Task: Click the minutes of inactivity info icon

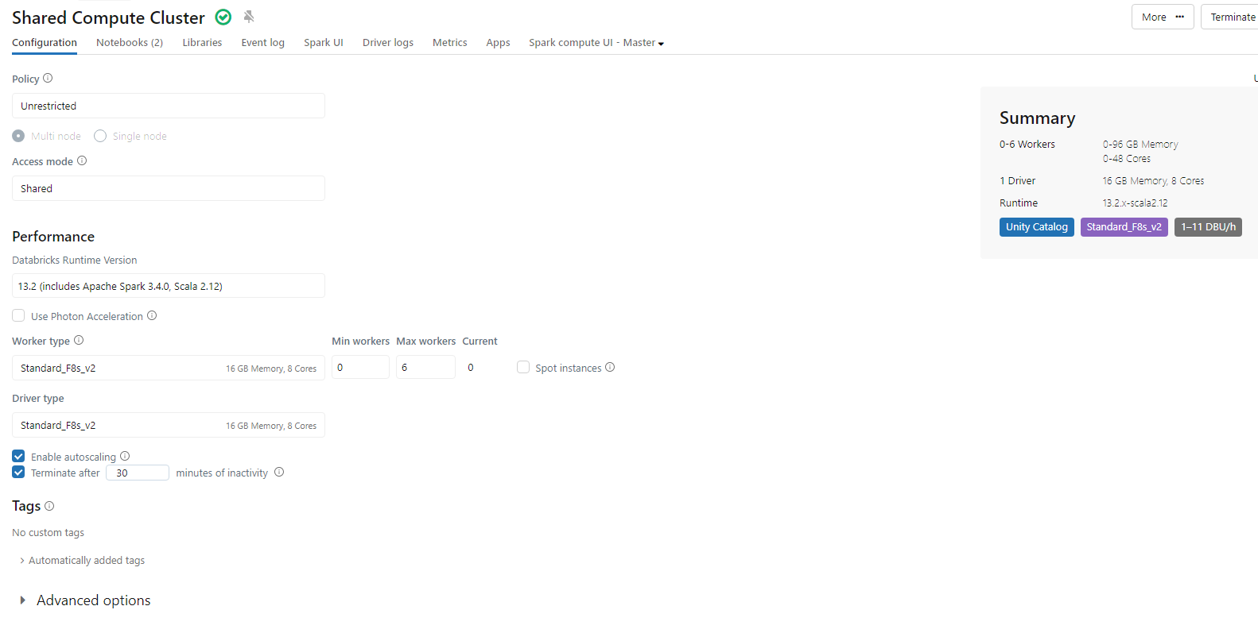Action: pyautogui.click(x=279, y=472)
